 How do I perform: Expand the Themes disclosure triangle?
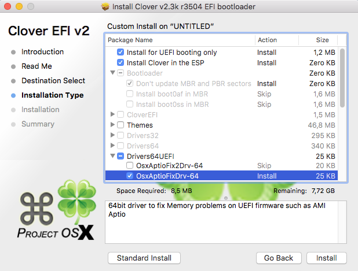112,125
